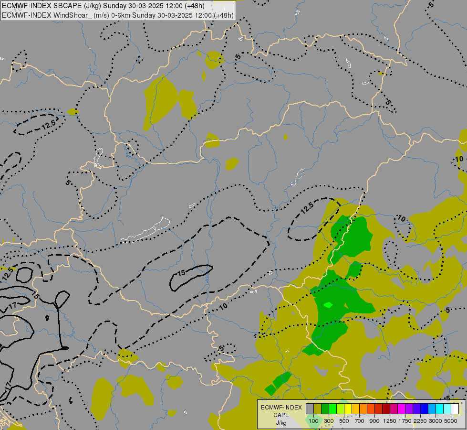The width and height of the screenshot is (467, 430).
Task: Pick the yellow-green legend swatch
Action: pyautogui.click(x=341, y=409)
